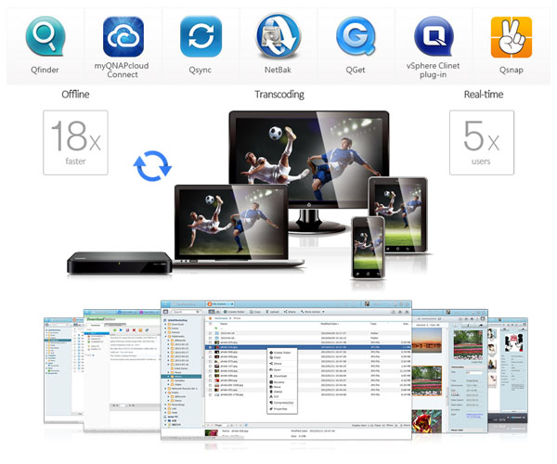
Task: Open the sunset photo thumbnail
Action: coord(427,340)
